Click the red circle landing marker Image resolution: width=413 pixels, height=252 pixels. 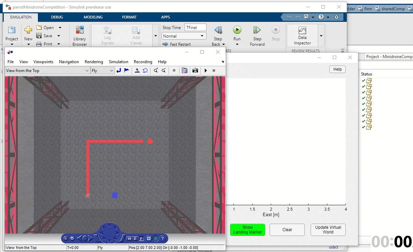coord(150,141)
